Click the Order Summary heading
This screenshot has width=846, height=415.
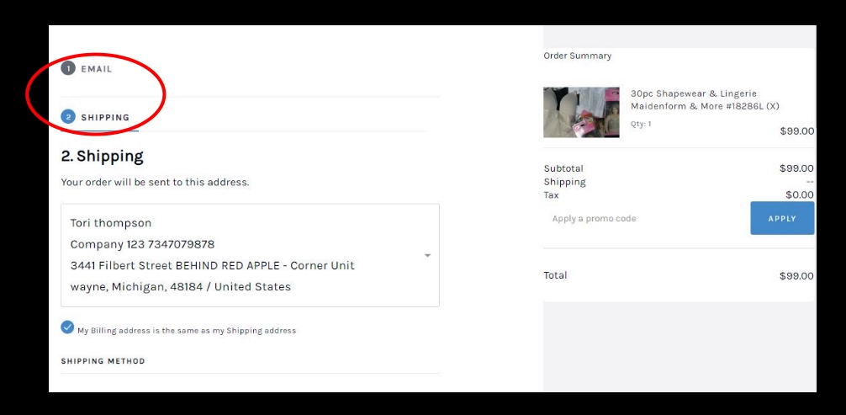coord(578,56)
